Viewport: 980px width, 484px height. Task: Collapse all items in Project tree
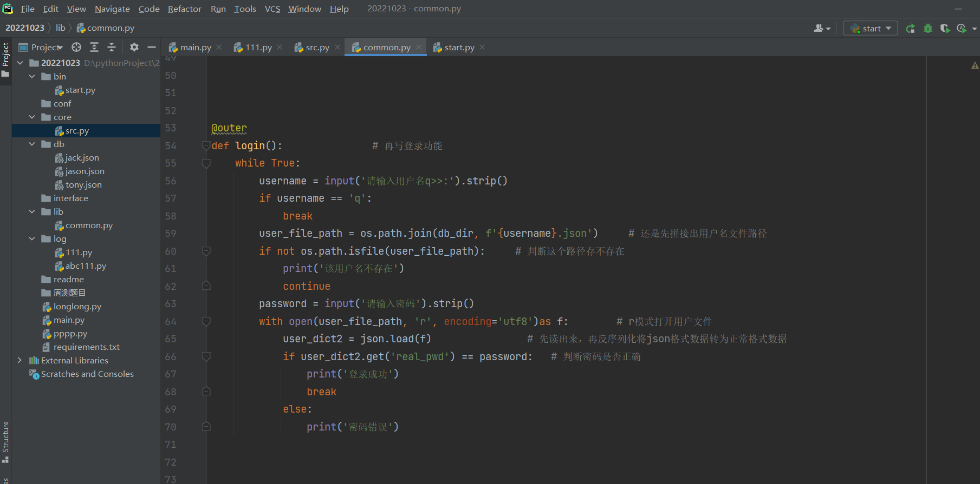tap(112, 47)
